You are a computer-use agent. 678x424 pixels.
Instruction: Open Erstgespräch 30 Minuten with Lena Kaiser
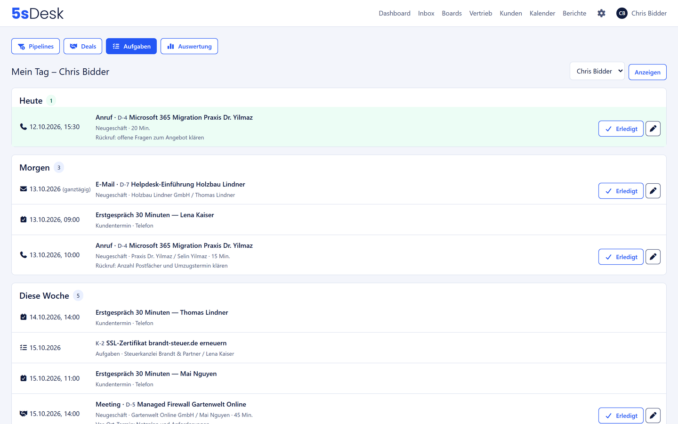[154, 215]
